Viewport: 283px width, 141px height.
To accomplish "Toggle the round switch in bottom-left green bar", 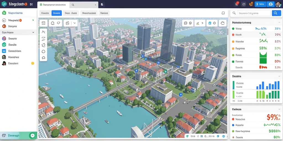I will tap(33, 135).
